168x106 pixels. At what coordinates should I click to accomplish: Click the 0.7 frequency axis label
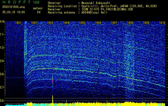pos(2,87)
